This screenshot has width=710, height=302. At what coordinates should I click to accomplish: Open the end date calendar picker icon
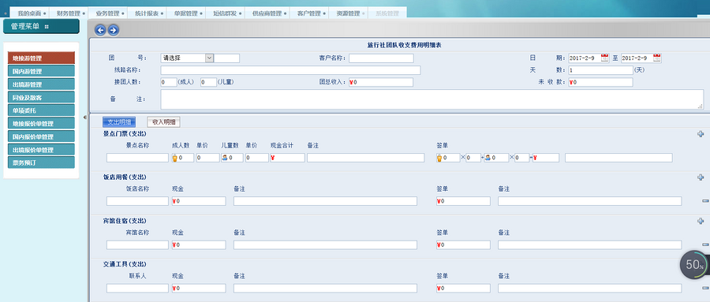click(657, 58)
